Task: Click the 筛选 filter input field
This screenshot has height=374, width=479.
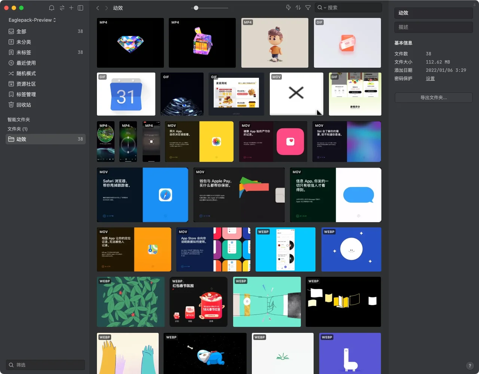Action: (46, 365)
